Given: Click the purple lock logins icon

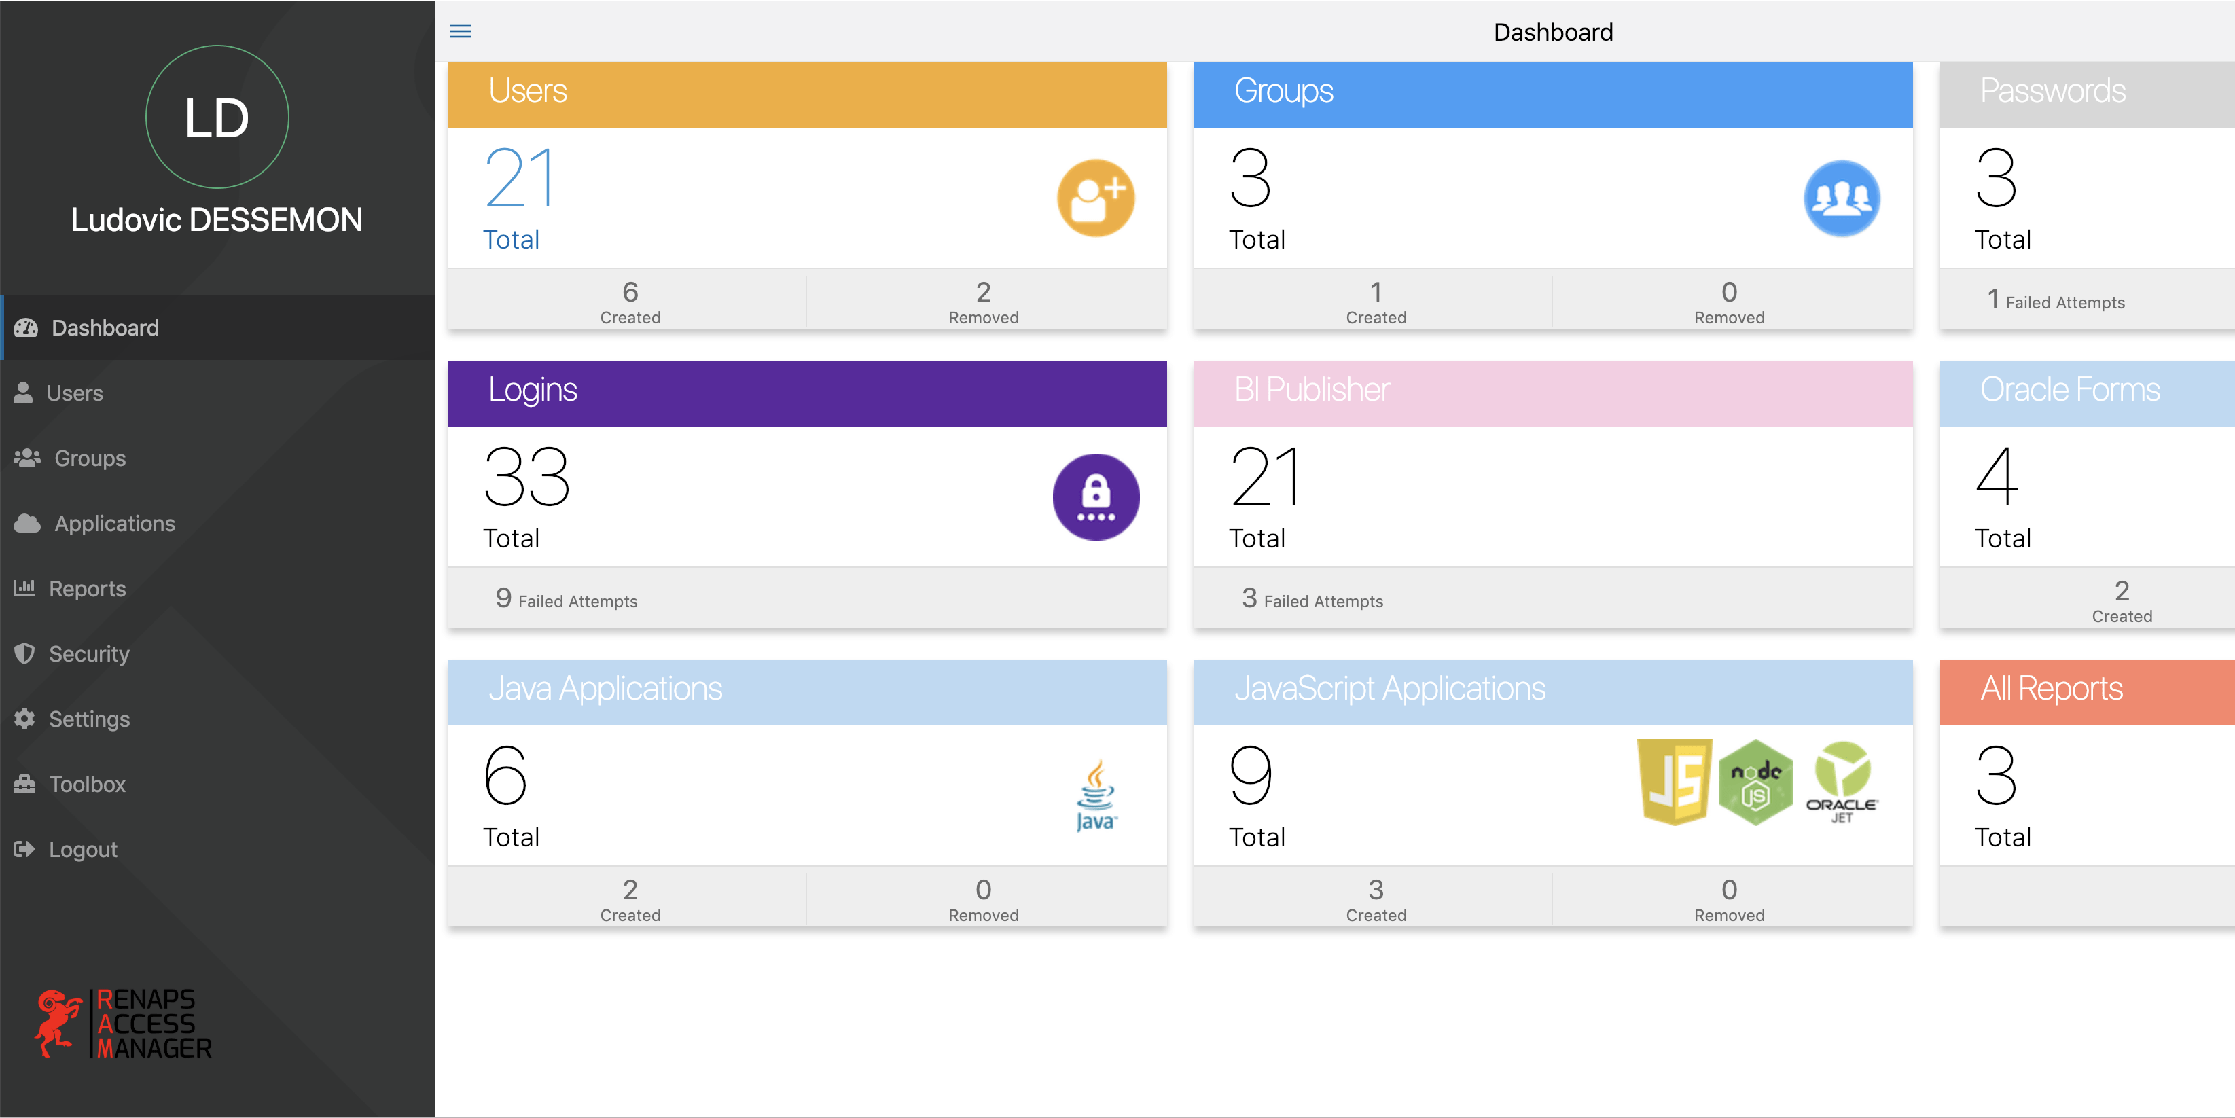Looking at the screenshot, I should click(x=1095, y=497).
